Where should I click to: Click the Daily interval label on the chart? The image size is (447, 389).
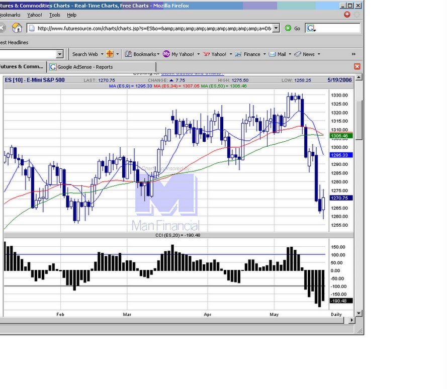(336, 314)
